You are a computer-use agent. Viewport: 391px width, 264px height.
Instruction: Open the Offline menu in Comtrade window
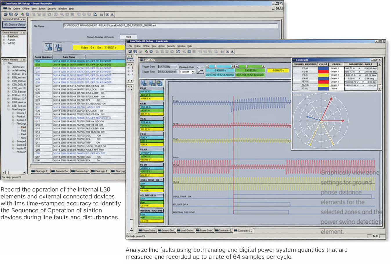146,46
